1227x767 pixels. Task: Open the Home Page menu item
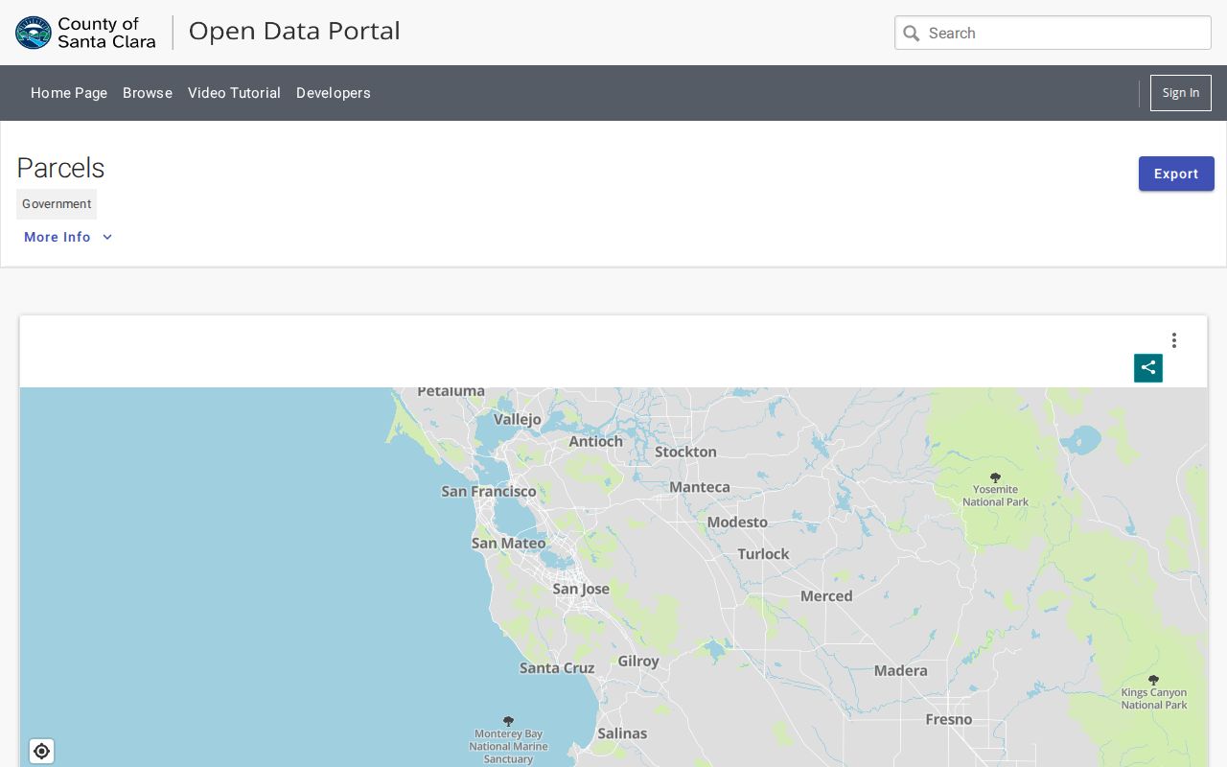click(69, 93)
